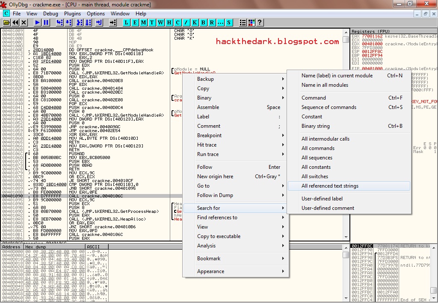Screen dimensions: 438x303
Task: Click the Appearance options color grid icon
Action: (252, 23)
